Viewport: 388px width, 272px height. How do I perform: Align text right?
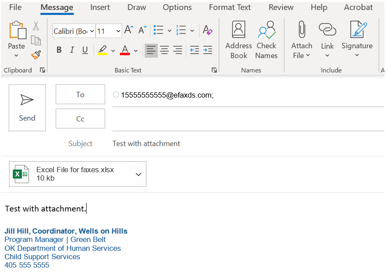point(178,50)
